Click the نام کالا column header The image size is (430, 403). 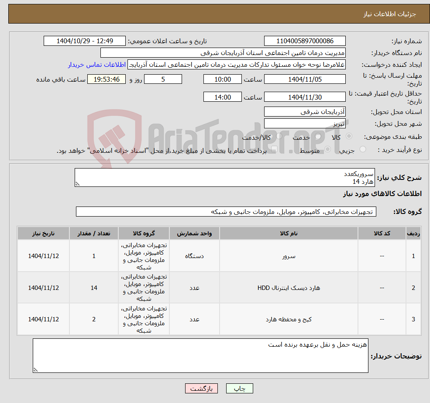[x=289, y=234]
